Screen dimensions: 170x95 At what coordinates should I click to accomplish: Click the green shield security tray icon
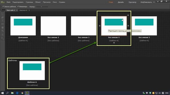pos(150,93)
